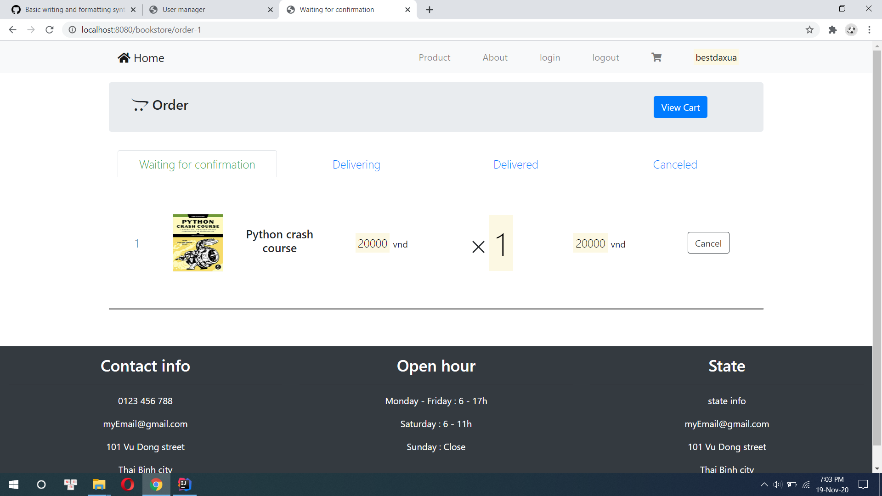
Task: Click the View Cart button
Action: 680,107
